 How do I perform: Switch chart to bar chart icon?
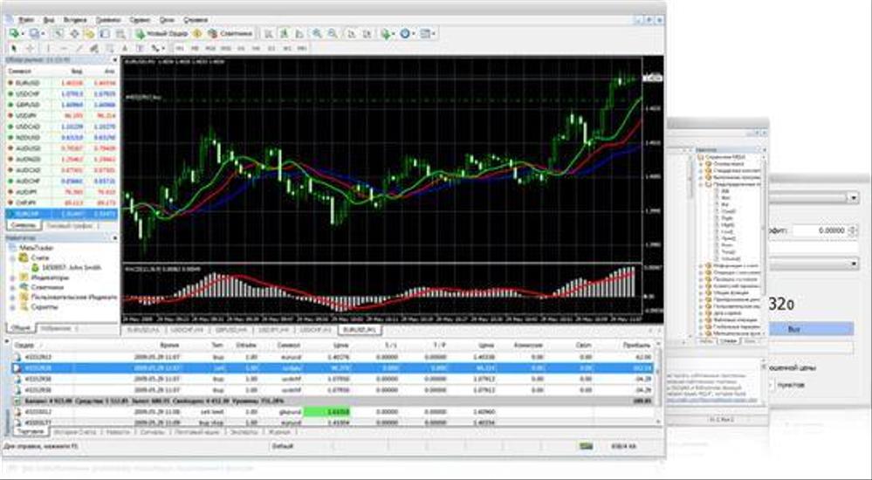268,34
